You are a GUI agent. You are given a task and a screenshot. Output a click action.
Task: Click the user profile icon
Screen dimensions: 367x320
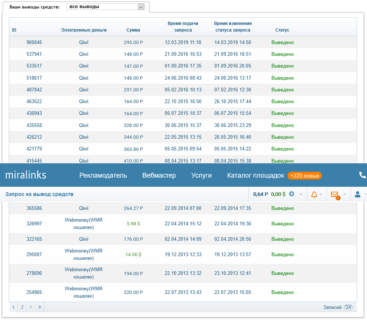357,194
